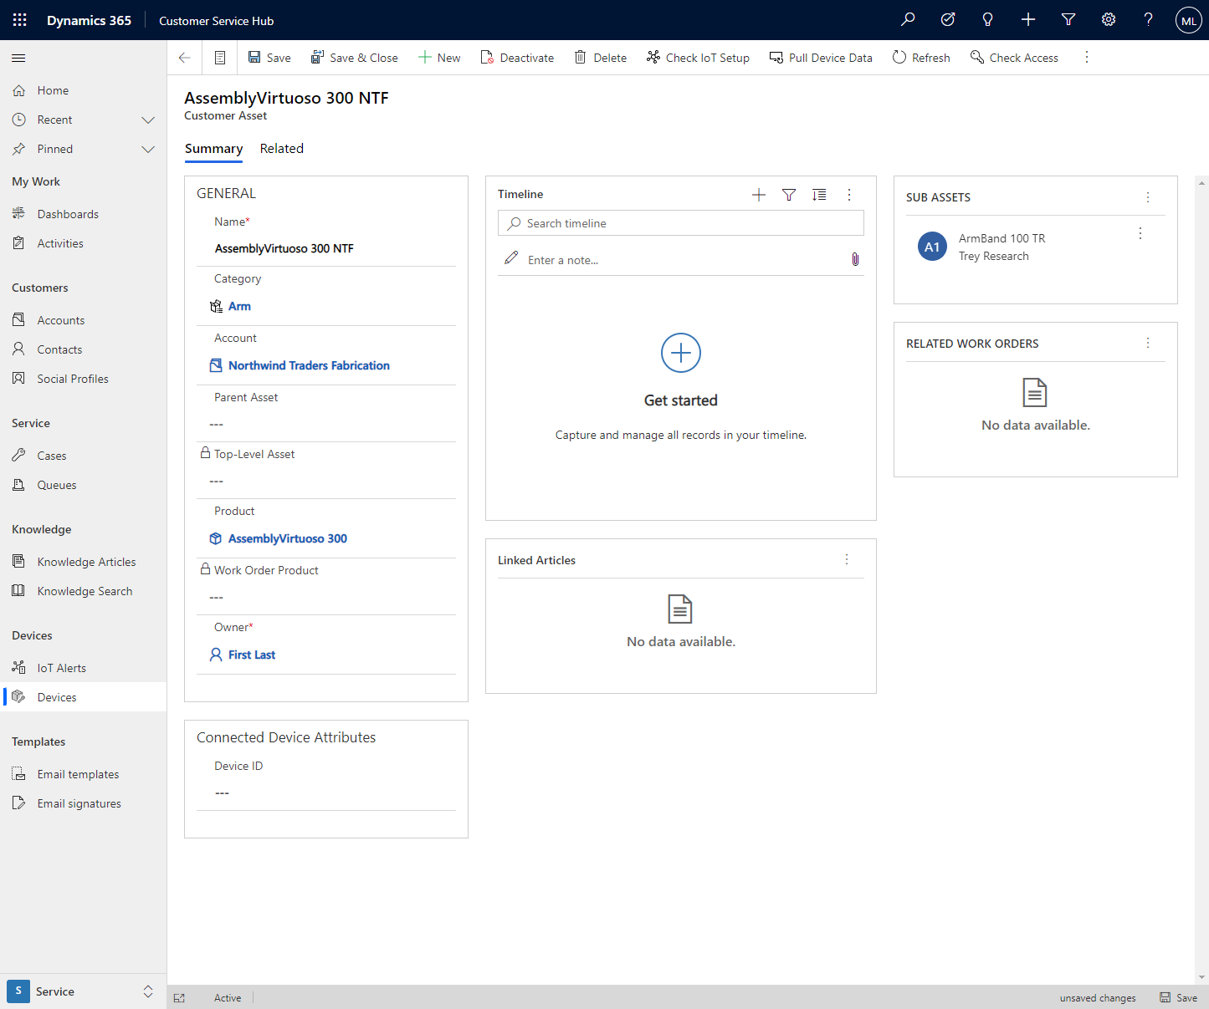This screenshot has height=1009, width=1209.
Task: Open First Last owner link
Action: tap(252, 655)
